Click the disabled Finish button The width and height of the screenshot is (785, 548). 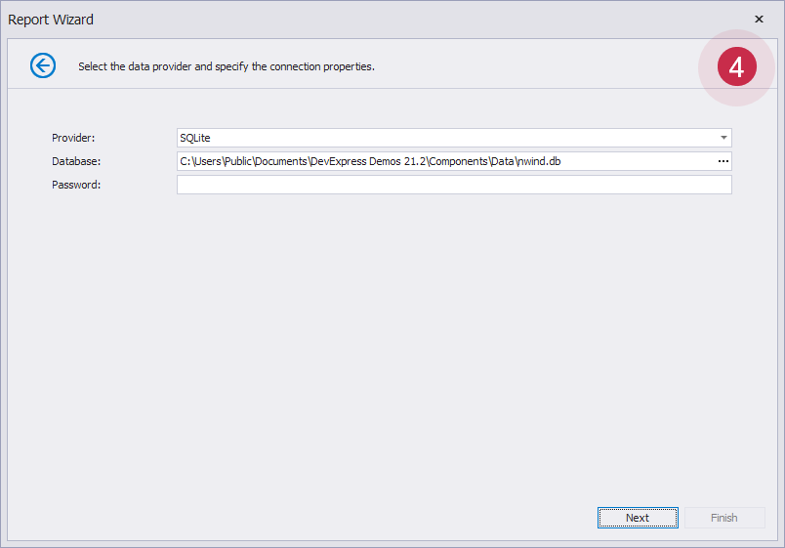point(724,518)
